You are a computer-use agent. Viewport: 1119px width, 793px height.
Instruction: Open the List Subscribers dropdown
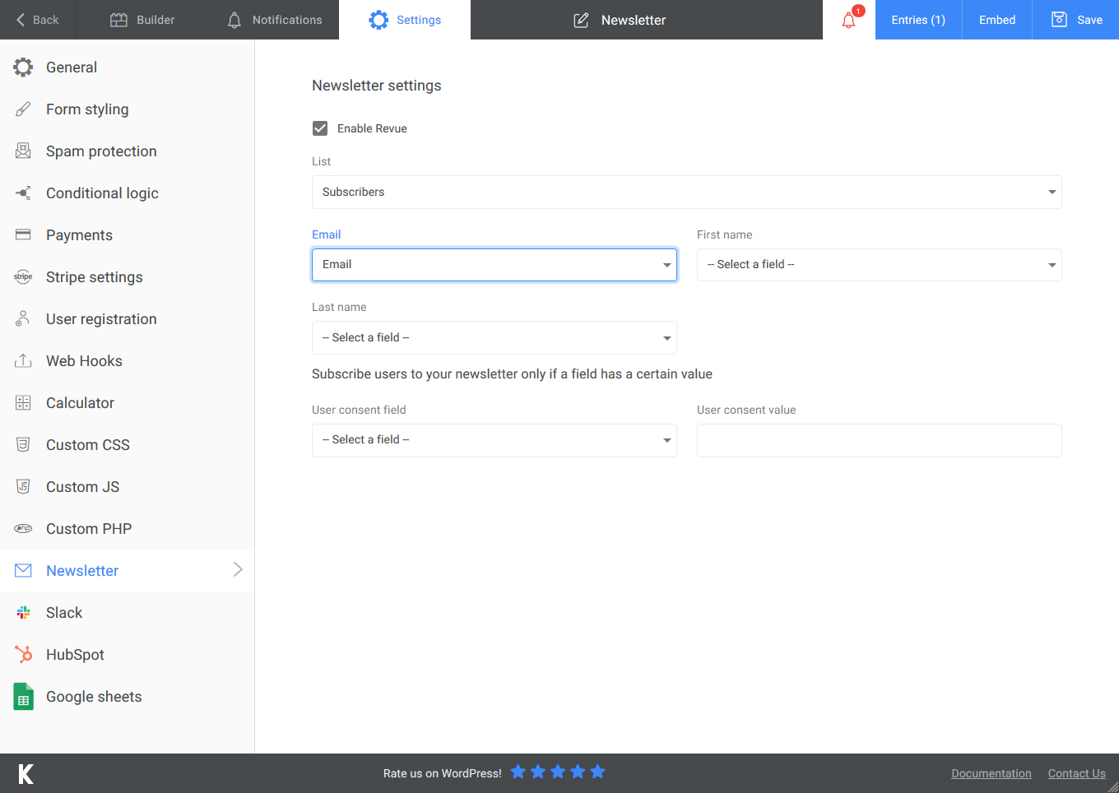pyautogui.click(x=686, y=192)
